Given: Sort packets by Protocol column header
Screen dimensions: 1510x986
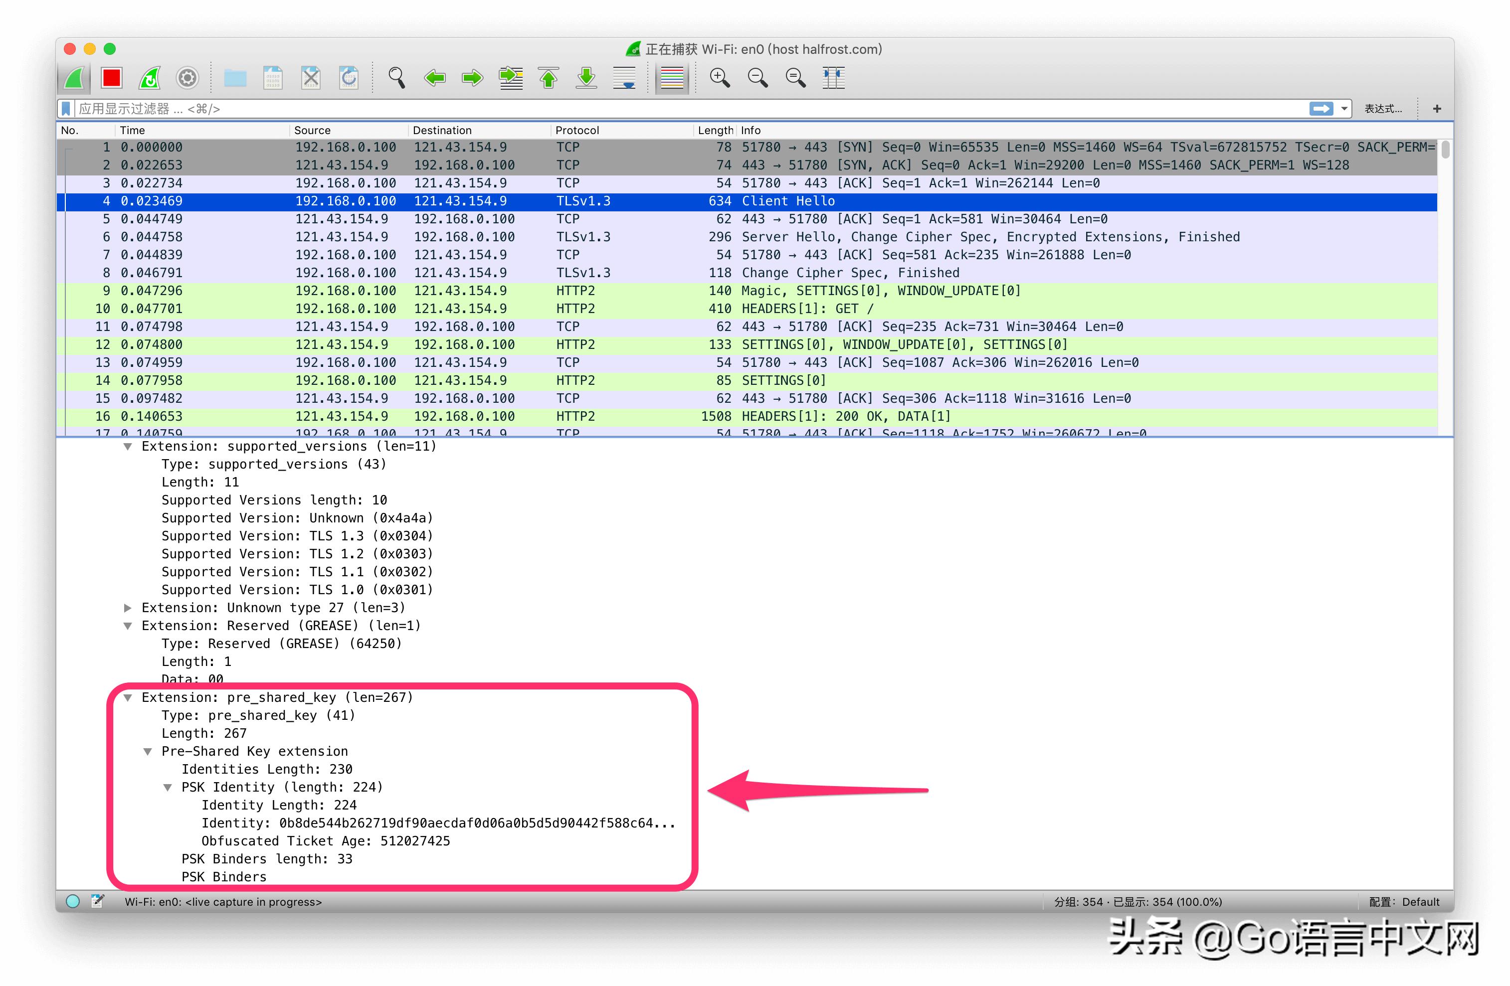Looking at the screenshot, I should (576, 130).
